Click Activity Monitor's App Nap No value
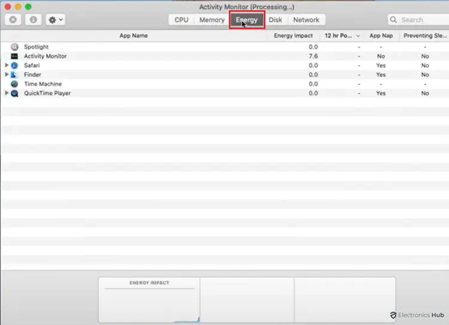The height and width of the screenshot is (325, 449). pos(381,56)
